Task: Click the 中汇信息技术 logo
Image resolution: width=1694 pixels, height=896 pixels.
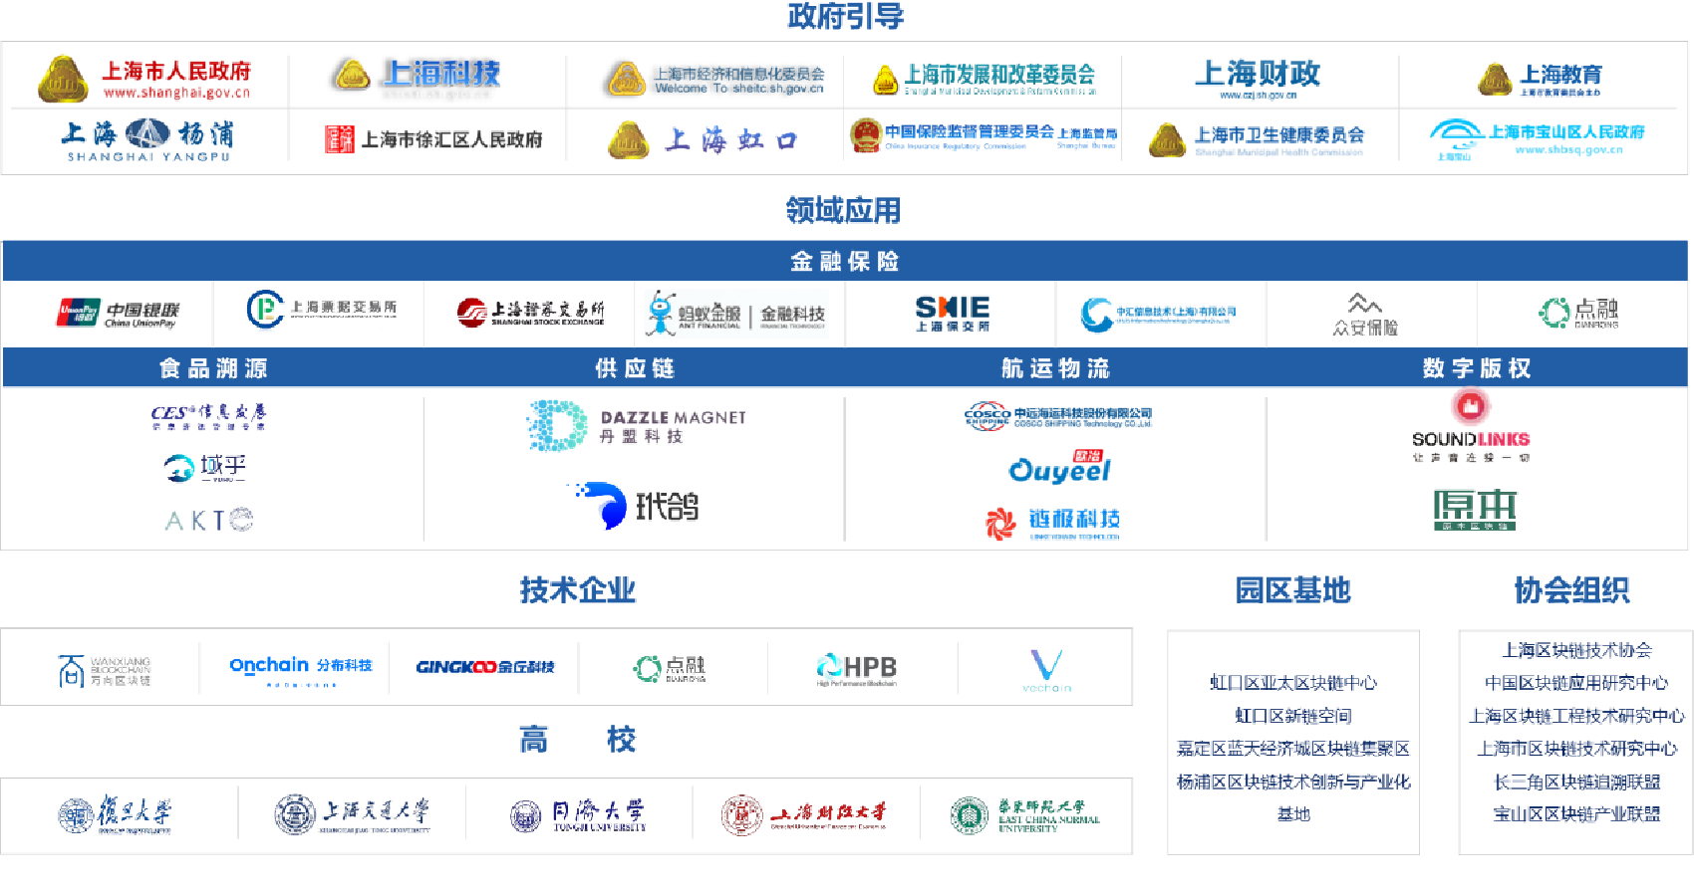Action: coord(1158,314)
